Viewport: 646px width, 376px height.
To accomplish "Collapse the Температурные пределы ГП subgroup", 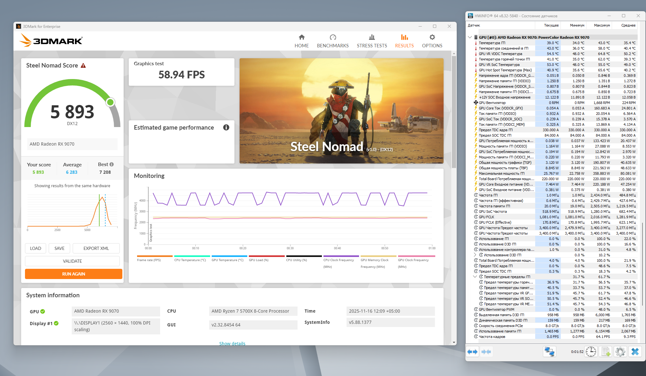I will click(x=475, y=277).
